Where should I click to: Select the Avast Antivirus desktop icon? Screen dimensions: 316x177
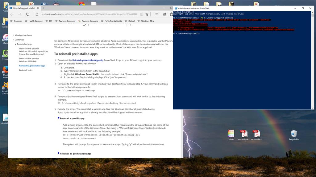pos(5,88)
